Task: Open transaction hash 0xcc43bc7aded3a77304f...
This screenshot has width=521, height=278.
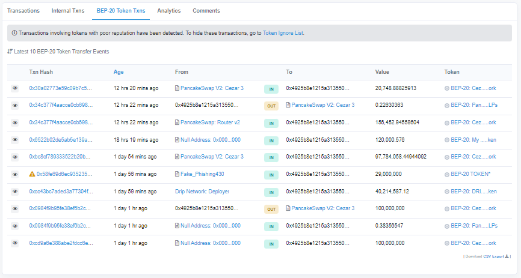Action: 61,192
